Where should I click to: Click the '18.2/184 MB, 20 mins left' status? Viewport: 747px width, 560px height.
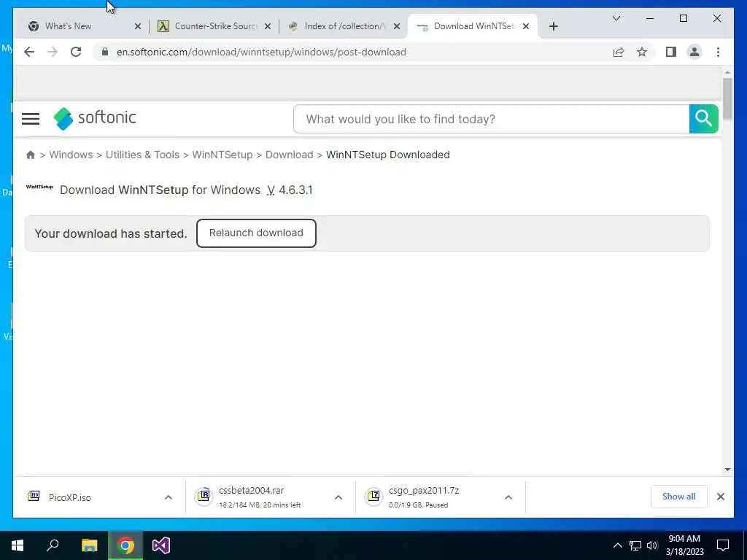260,505
